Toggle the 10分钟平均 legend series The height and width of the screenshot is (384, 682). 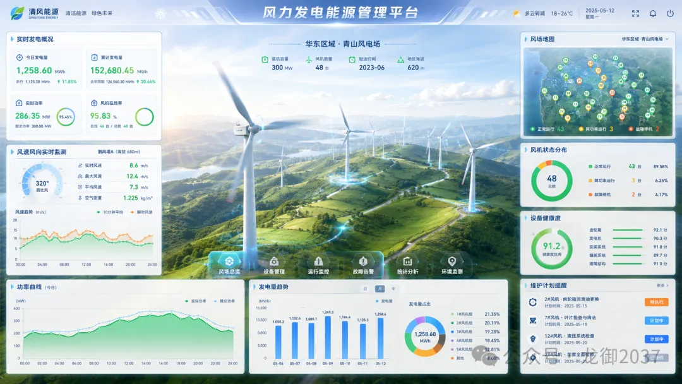(x=110, y=212)
